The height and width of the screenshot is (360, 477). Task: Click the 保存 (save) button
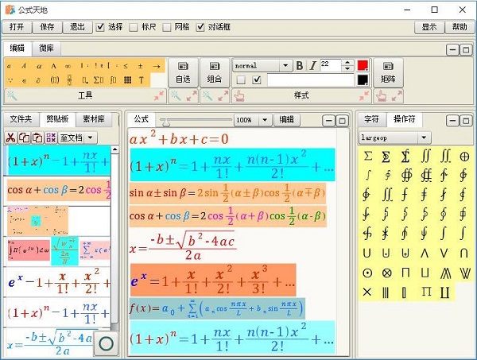pyautogui.click(x=47, y=27)
